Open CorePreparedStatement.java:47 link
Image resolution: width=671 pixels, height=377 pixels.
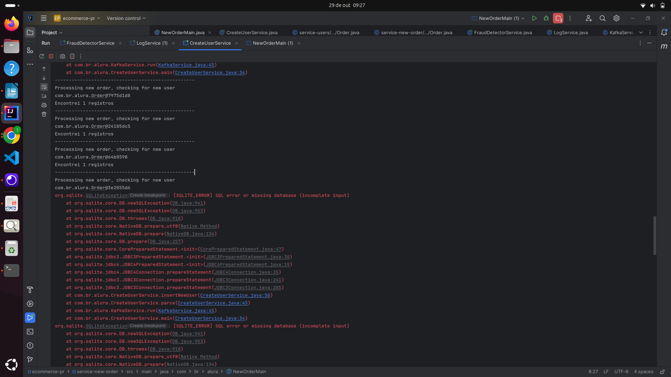click(241, 249)
